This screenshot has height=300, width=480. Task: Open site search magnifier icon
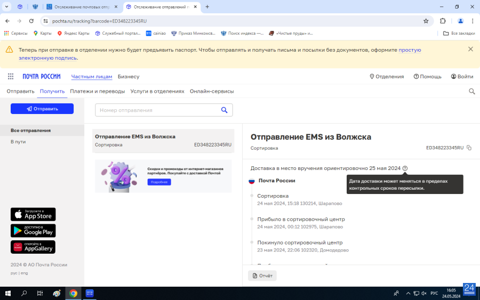472,91
